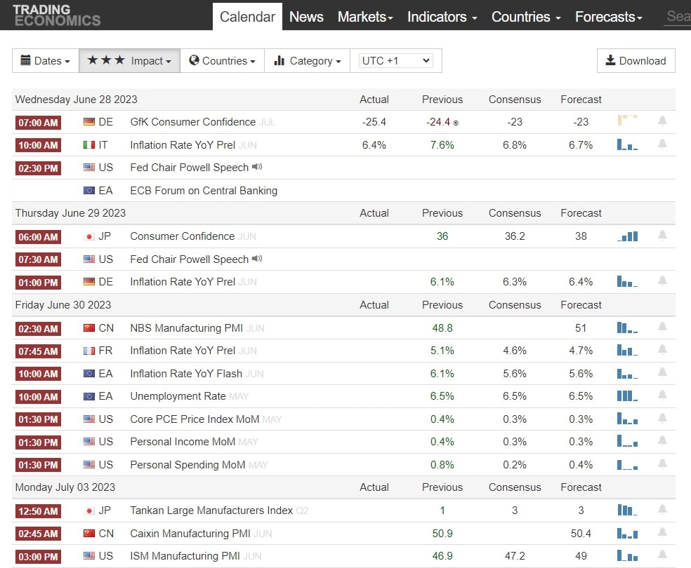Click bell icon for NBS Manufacturing PMI
Viewport: 691px width, 568px height.
[662, 327]
